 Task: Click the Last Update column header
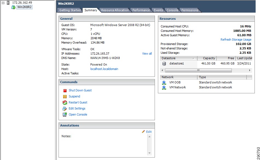tap(244, 58)
